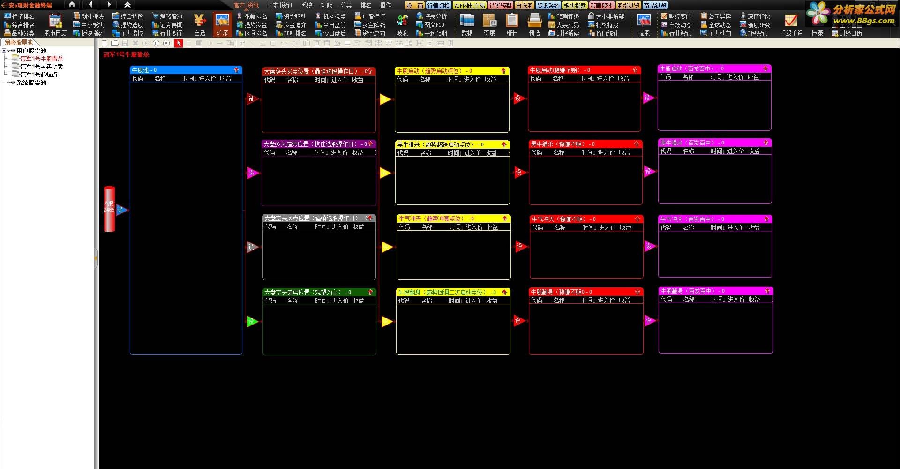Click the up-arrow on 牛股池 header
The width and height of the screenshot is (900, 469).
pyautogui.click(x=236, y=70)
